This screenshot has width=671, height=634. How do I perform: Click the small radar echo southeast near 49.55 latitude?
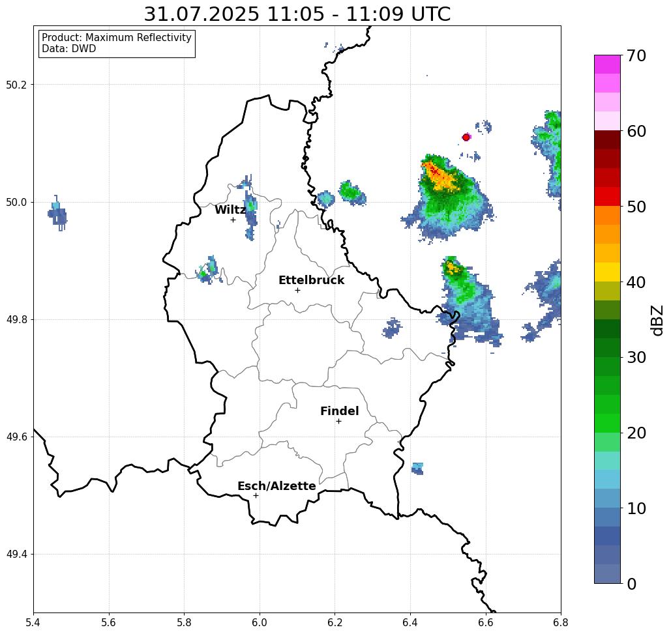[417, 468]
